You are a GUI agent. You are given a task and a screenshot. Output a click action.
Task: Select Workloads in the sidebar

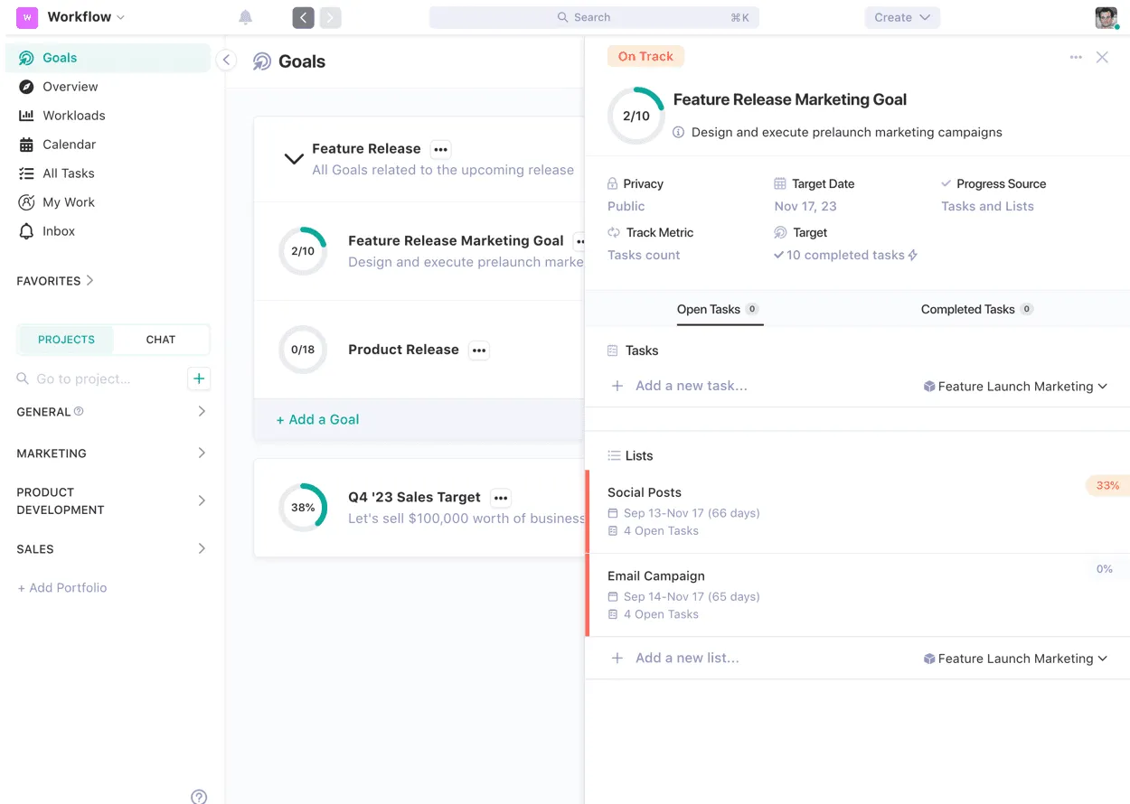pos(72,115)
